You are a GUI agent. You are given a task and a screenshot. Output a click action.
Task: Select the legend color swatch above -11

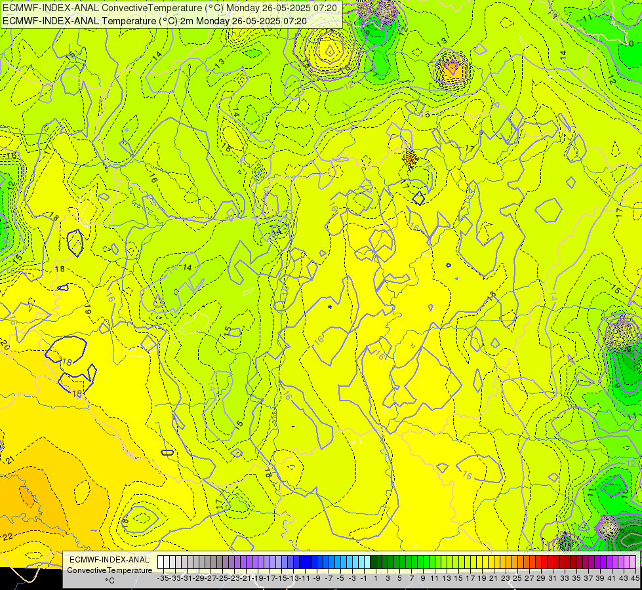pyautogui.click(x=302, y=562)
